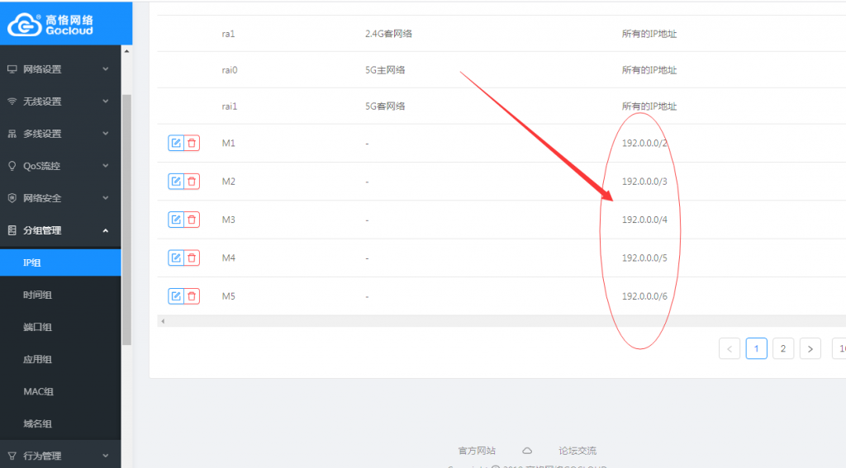Expand the 行为管理 menu chevron
The height and width of the screenshot is (468, 846).
(106, 456)
